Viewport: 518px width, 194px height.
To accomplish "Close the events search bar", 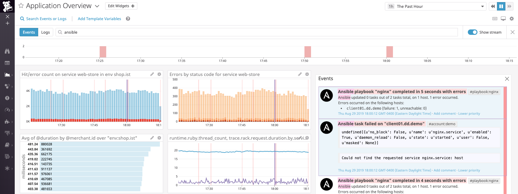I will point(513,32).
